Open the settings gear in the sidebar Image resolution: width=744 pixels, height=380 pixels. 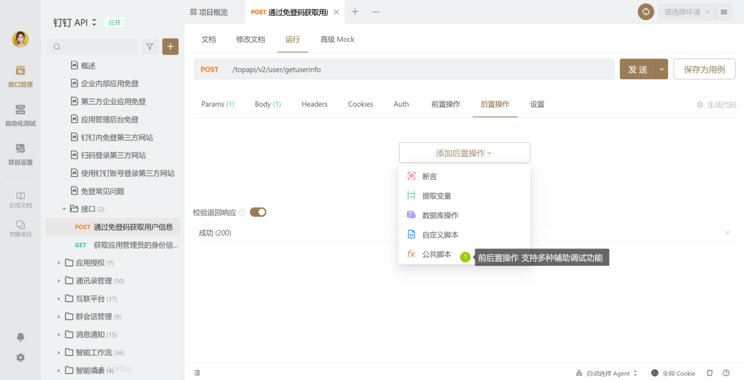pyautogui.click(x=21, y=358)
